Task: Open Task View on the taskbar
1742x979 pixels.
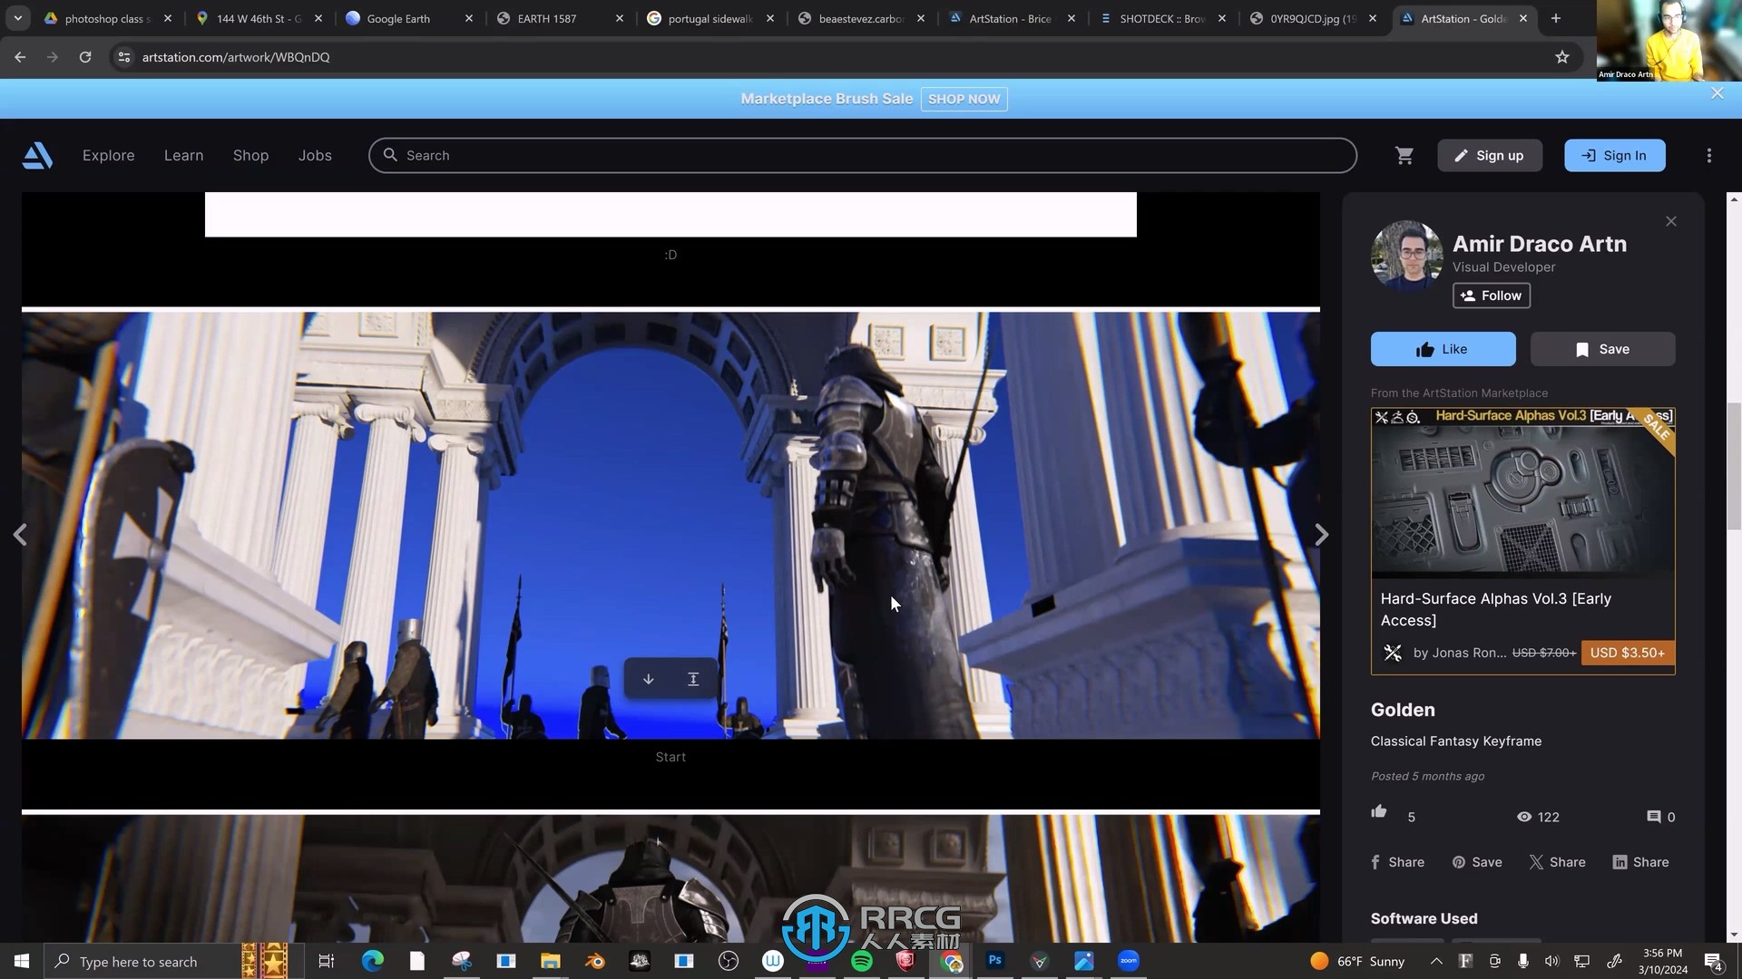Action: coord(327,961)
